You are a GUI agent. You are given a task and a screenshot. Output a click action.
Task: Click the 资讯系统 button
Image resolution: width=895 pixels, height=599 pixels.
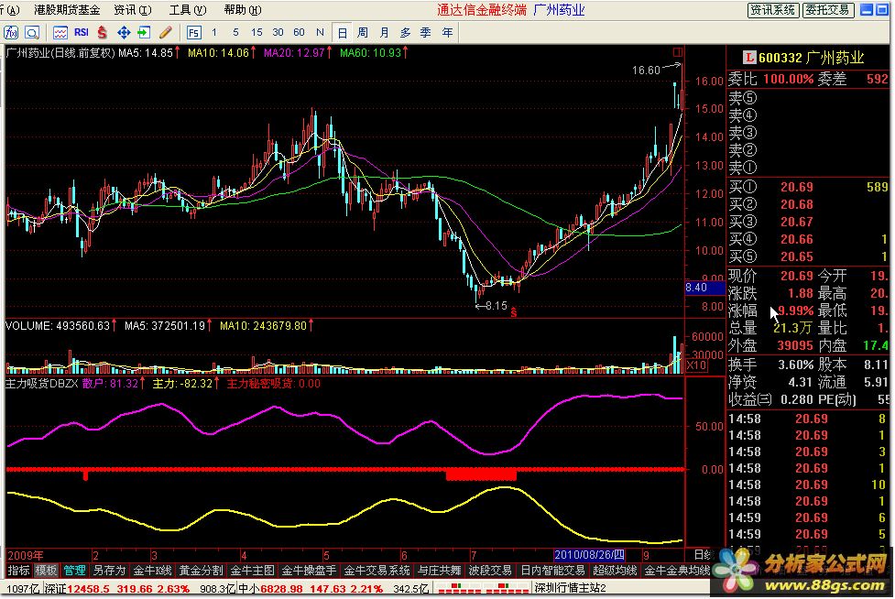[773, 10]
